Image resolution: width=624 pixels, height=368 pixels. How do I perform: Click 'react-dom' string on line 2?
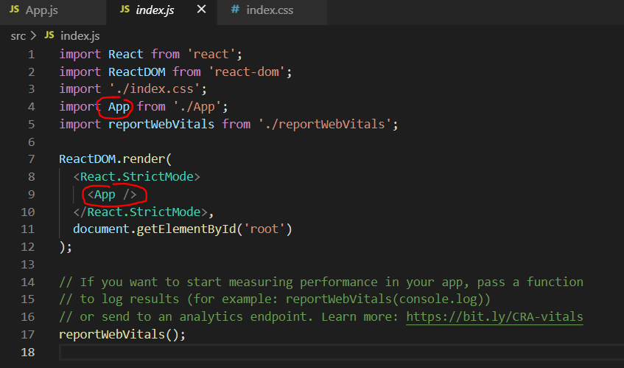[x=247, y=72]
